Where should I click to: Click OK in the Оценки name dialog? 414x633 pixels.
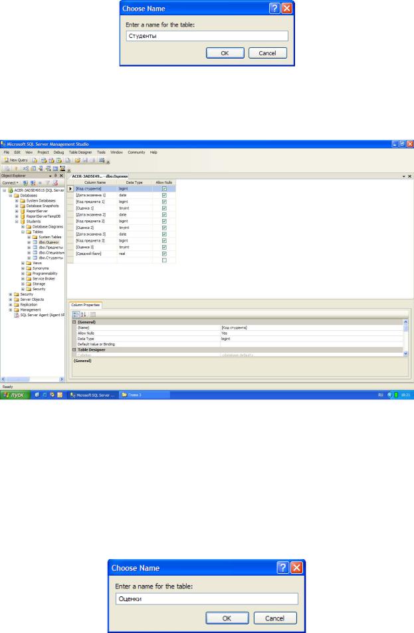click(227, 618)
